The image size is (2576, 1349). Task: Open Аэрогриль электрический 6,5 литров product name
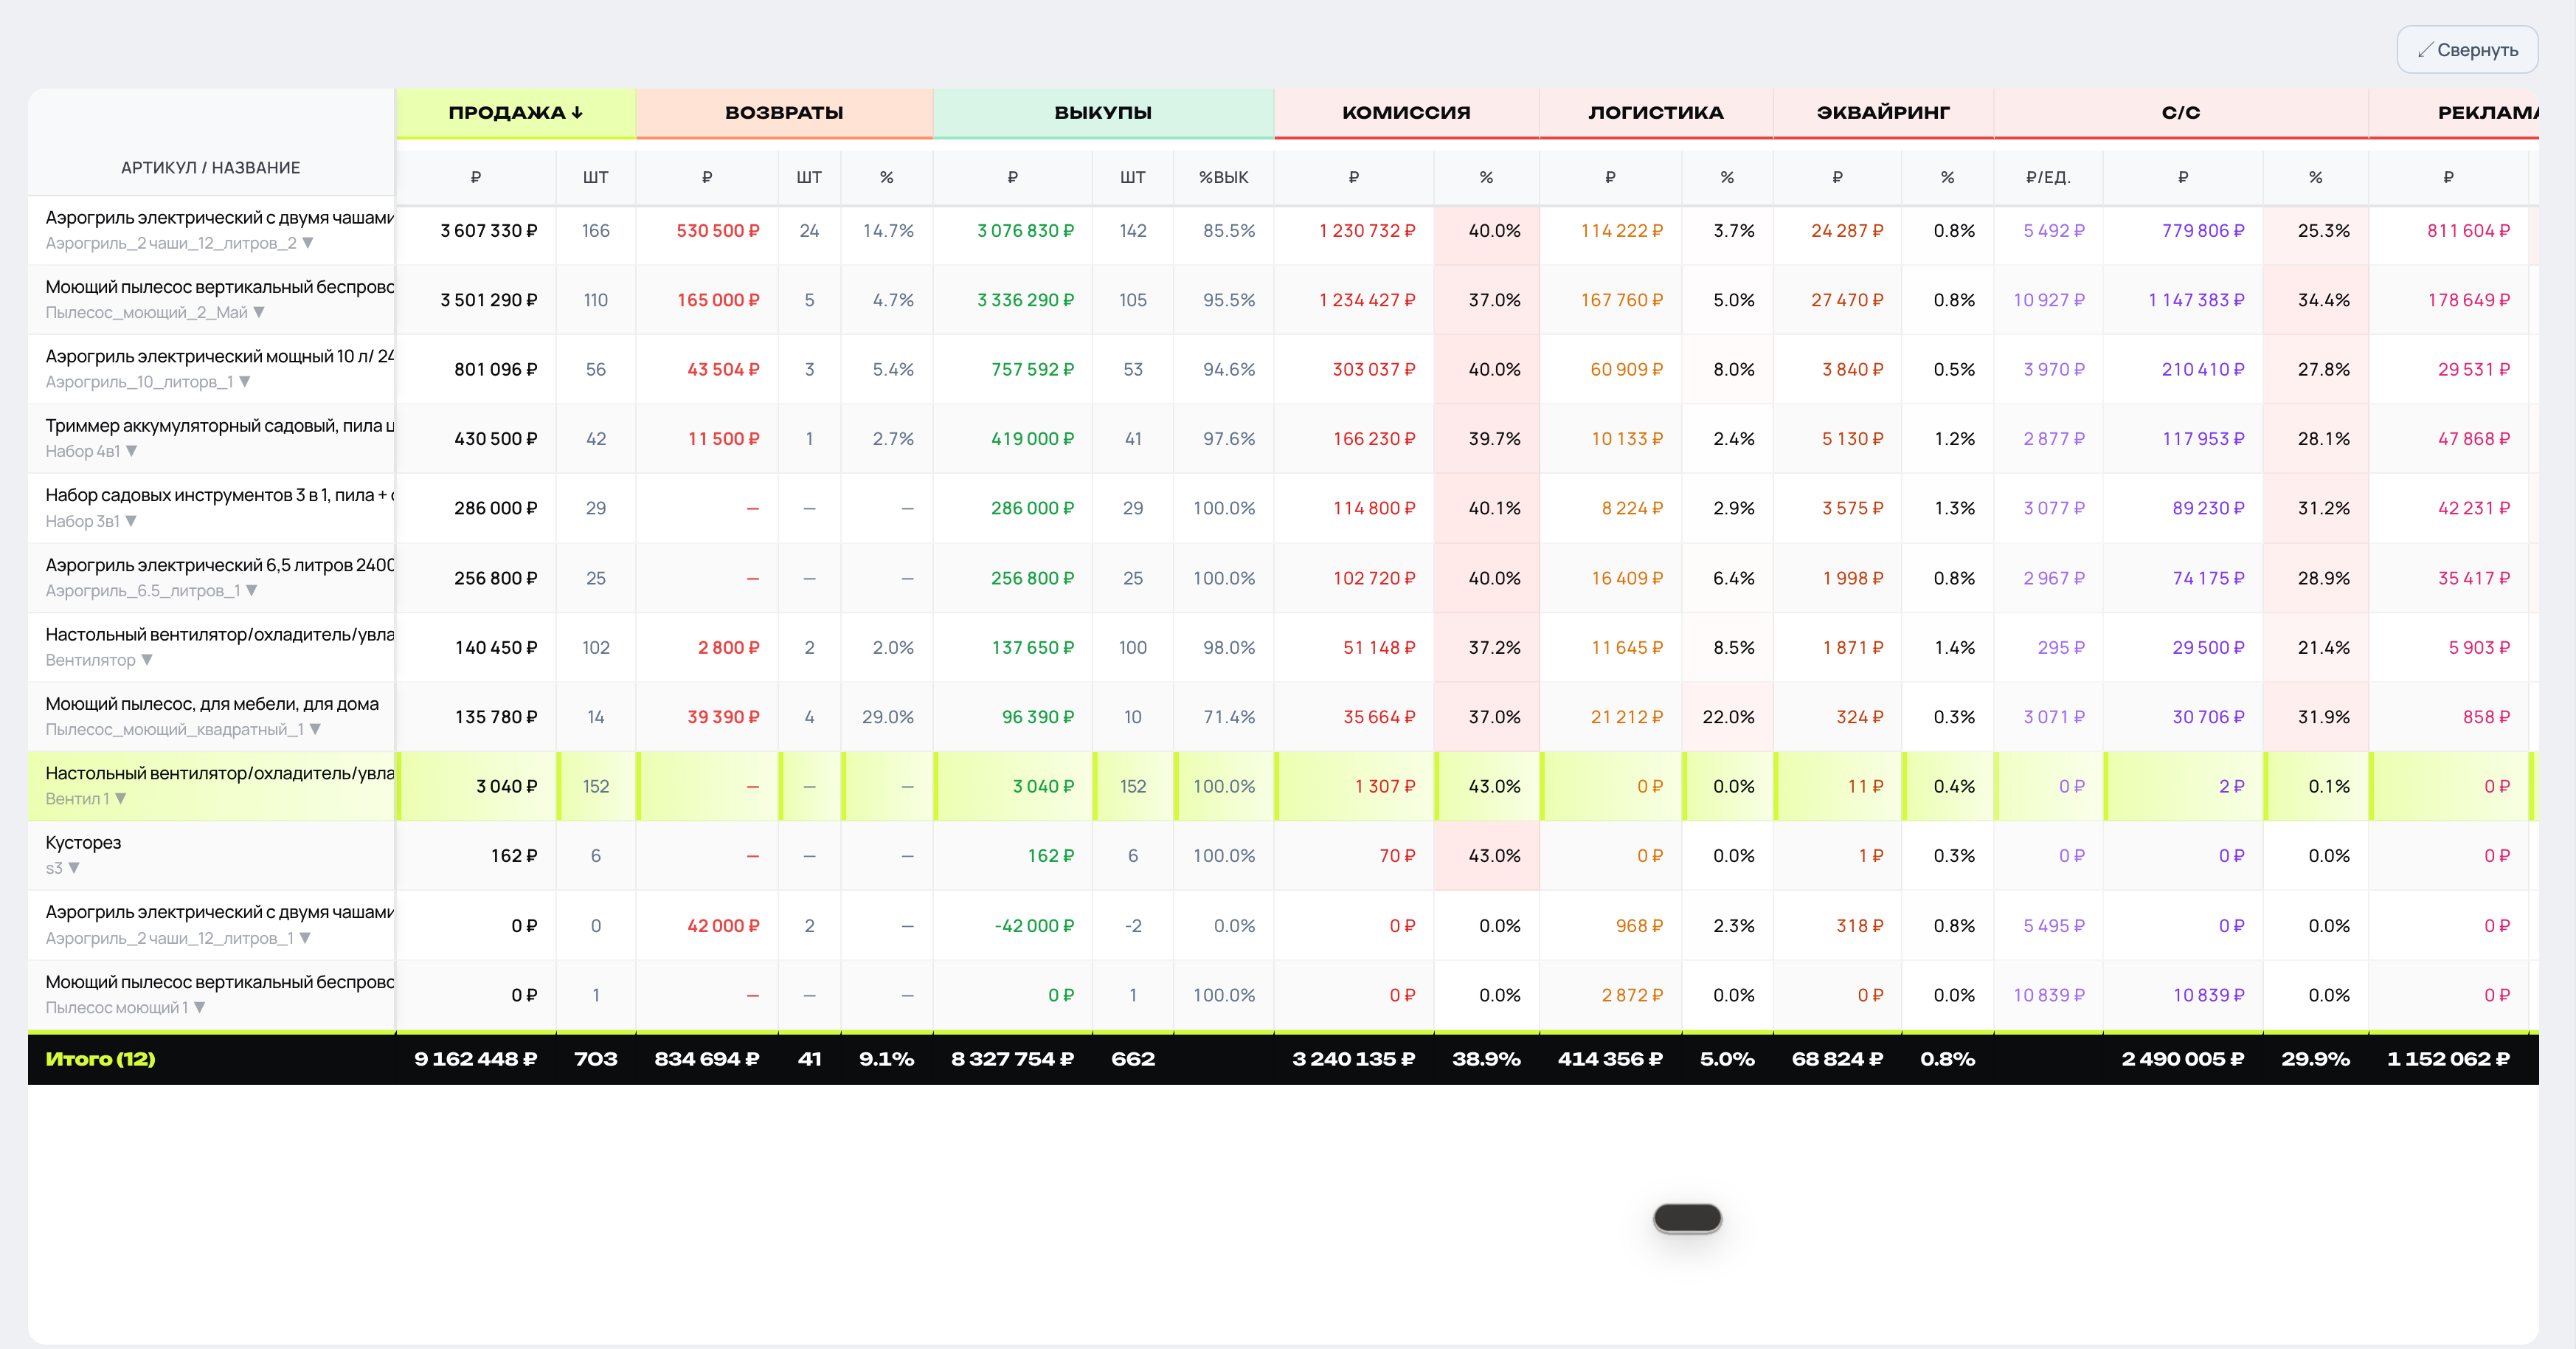coord(219,565)
